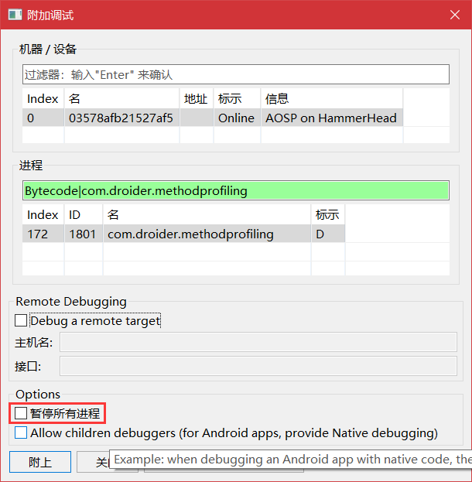Click the process ID column header
The height and width of the screenshot is (482, 472).
[x=84, y=214]
